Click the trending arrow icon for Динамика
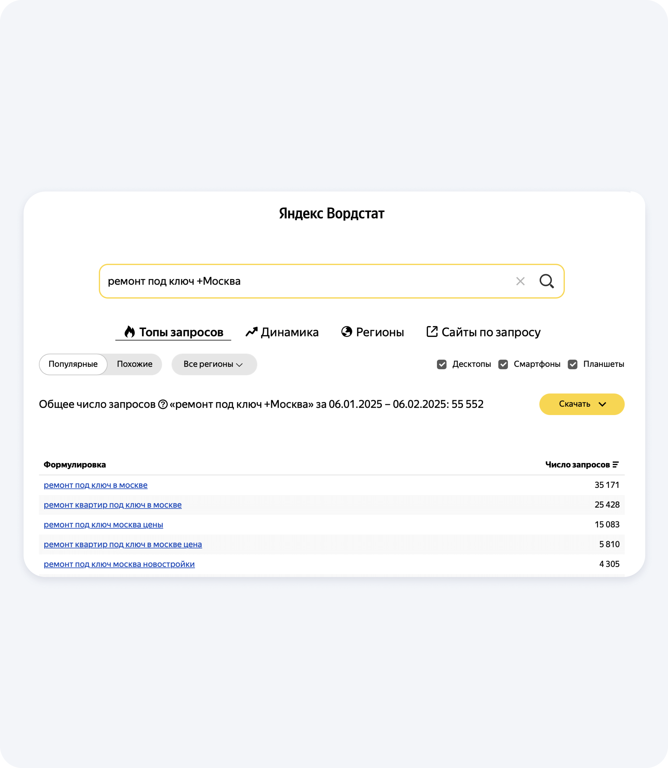Viewport: 668px width, 768px height. [251, 332]
